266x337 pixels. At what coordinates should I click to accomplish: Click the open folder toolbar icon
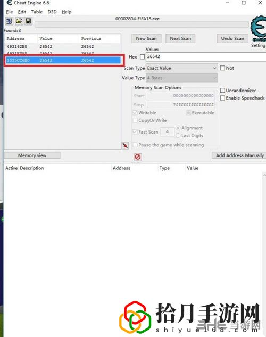19,21
